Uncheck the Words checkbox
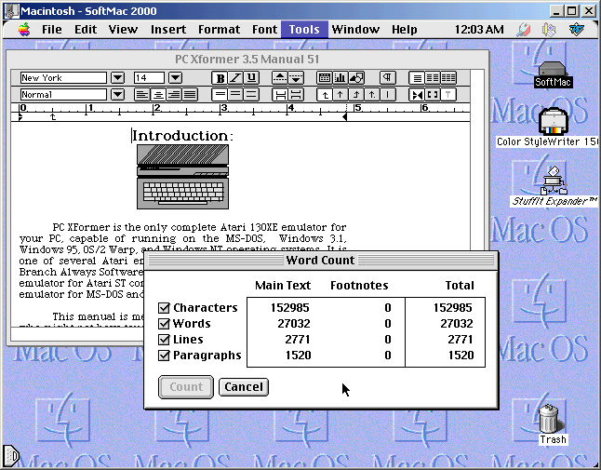 pyautogui.click(x=164, y=324)
